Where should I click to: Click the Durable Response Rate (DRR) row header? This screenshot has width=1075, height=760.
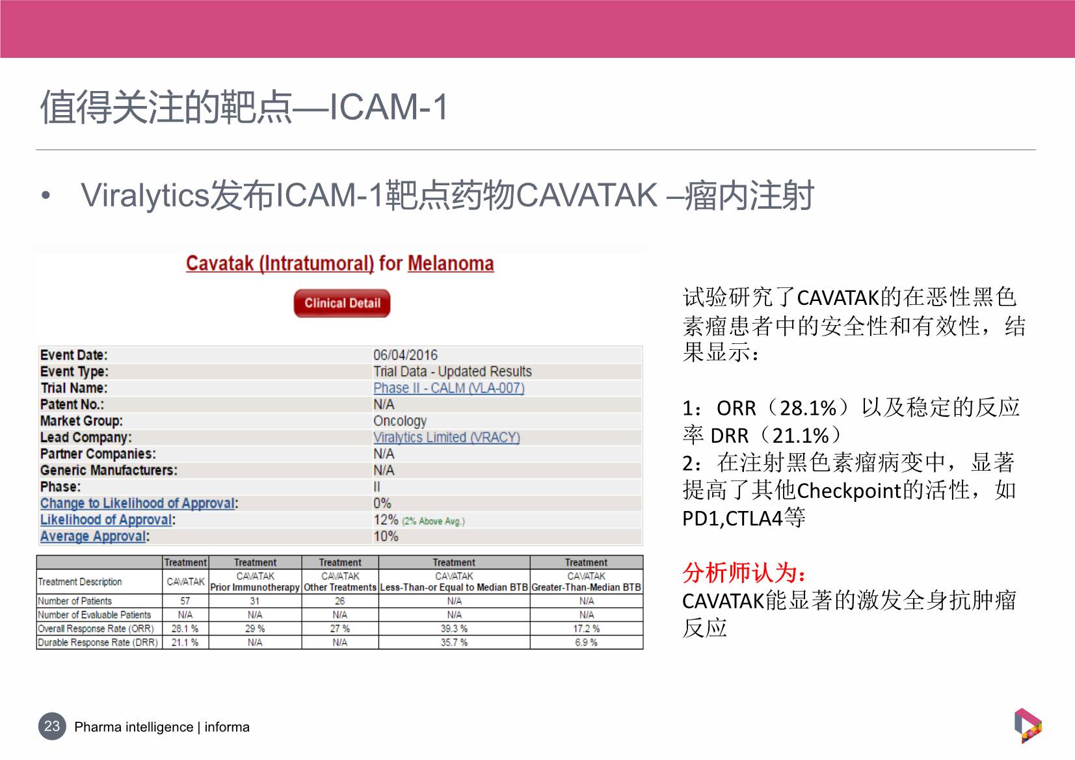coord(98,642)
